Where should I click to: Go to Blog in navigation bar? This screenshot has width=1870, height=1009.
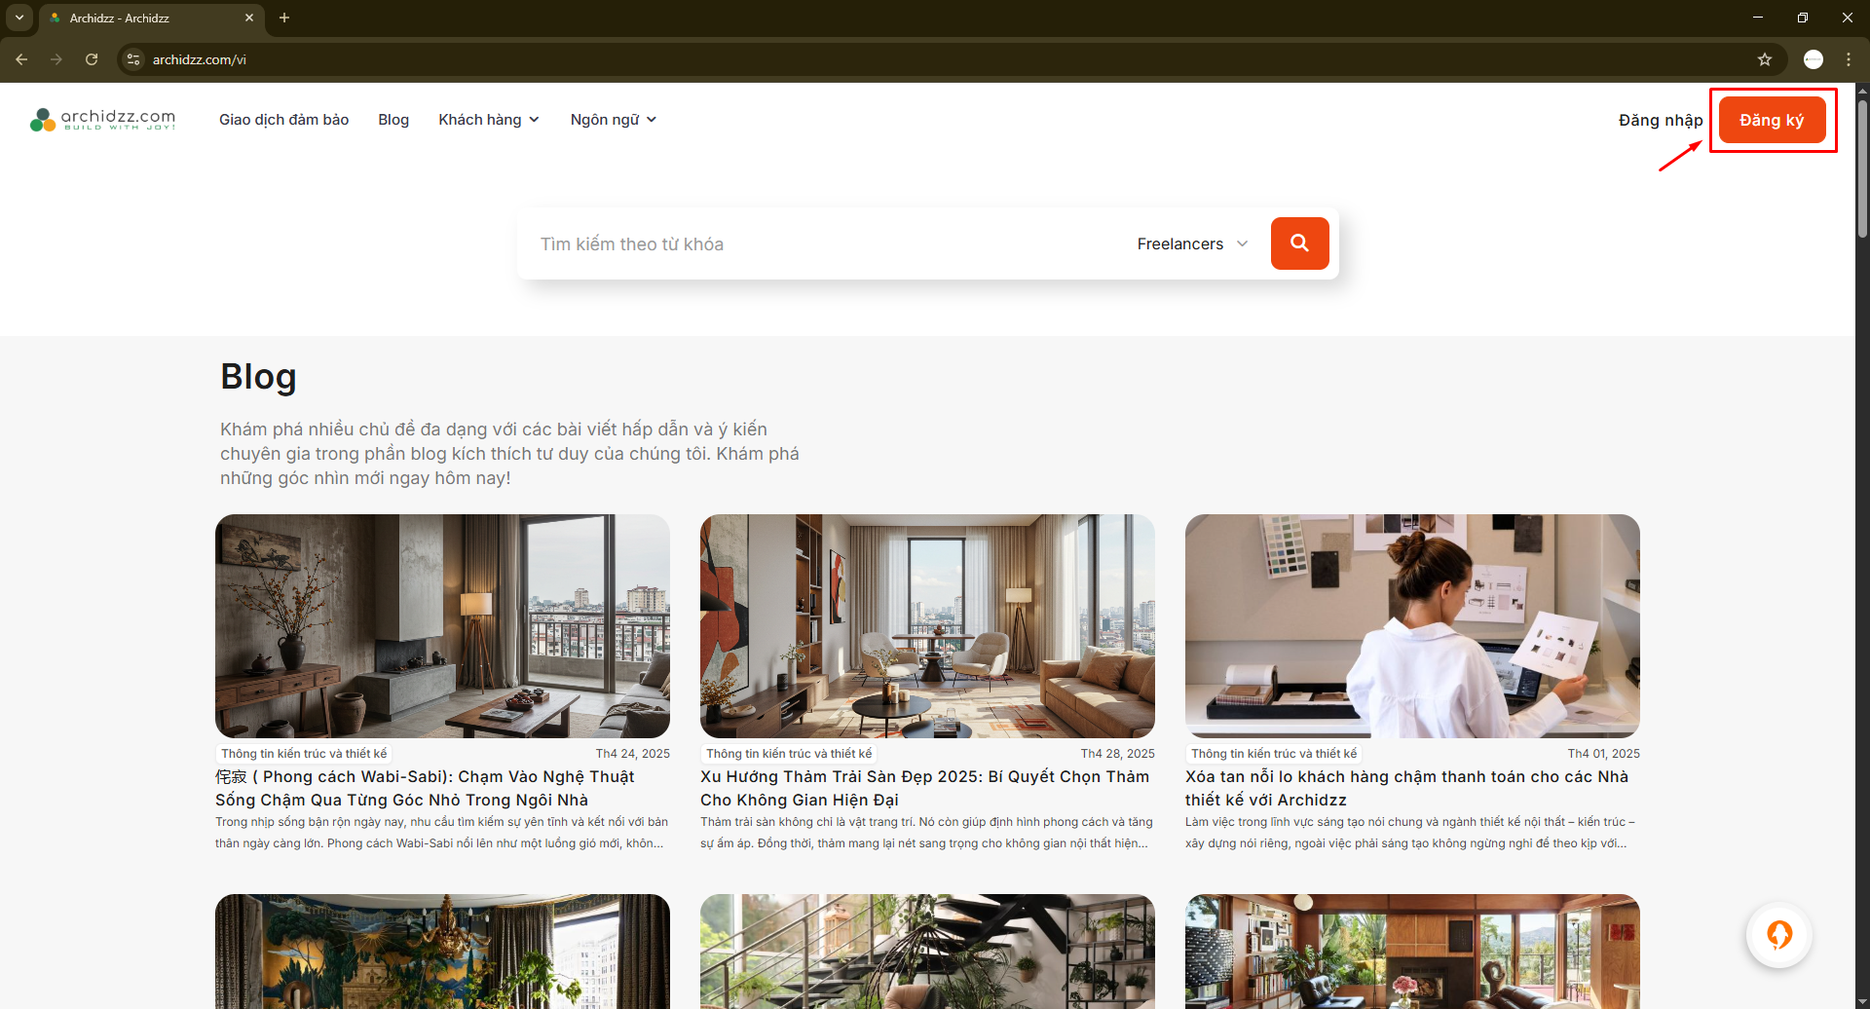393,120
